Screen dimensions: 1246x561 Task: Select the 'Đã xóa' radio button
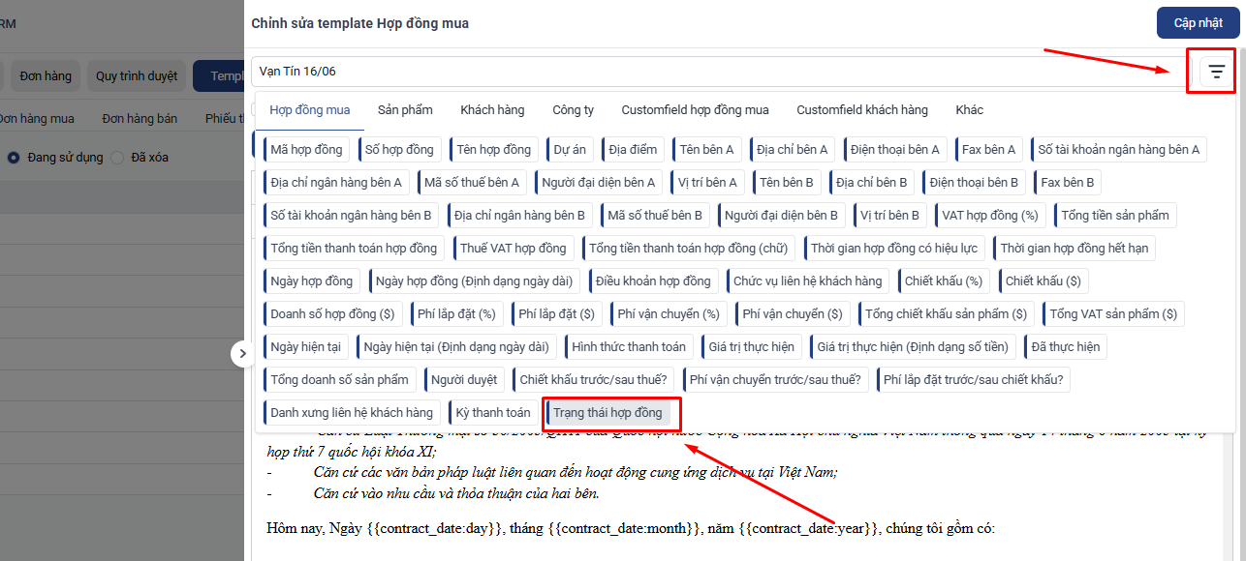(x=117, y=158)
